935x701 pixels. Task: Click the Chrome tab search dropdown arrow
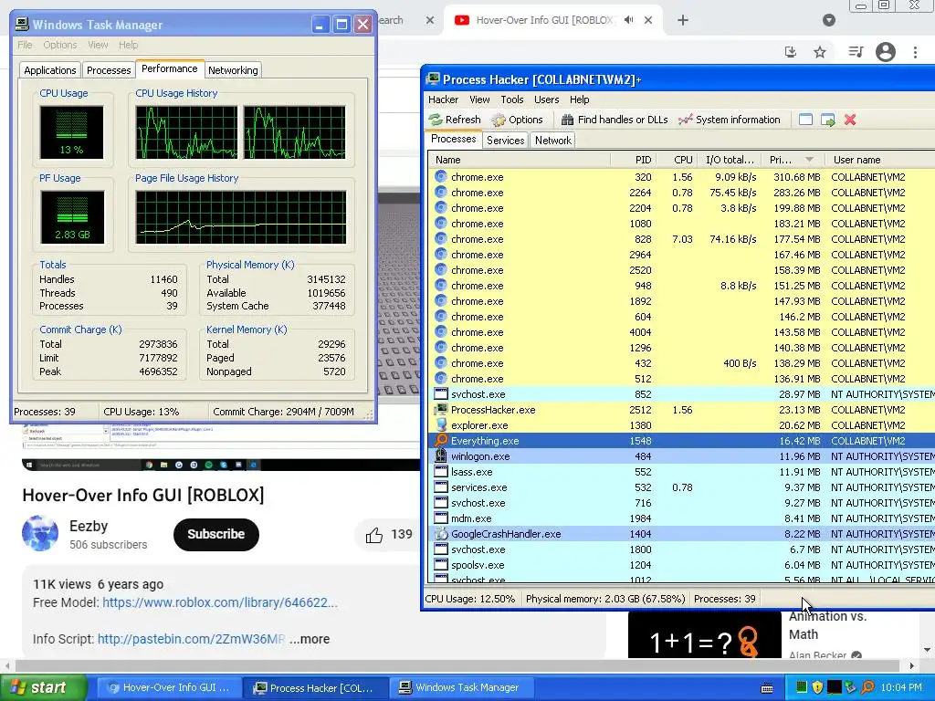pos(829,20)
